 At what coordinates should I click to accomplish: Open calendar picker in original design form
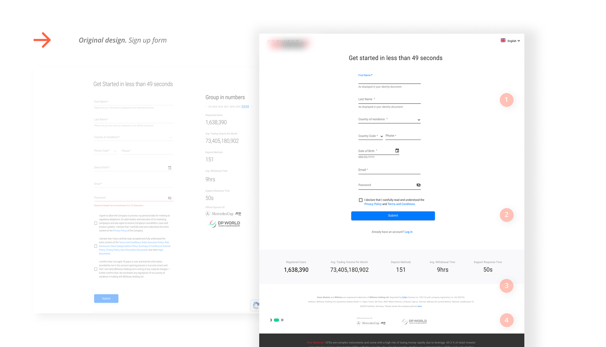pyautogui.click(x=169, y=168)
